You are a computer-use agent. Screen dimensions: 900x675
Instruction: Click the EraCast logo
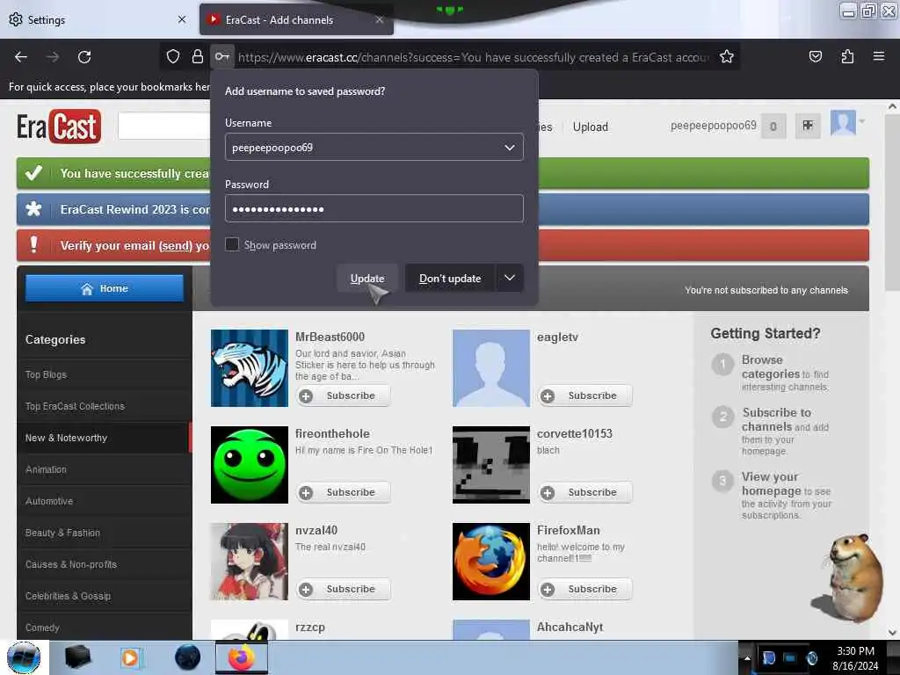(x=59, y=127)
